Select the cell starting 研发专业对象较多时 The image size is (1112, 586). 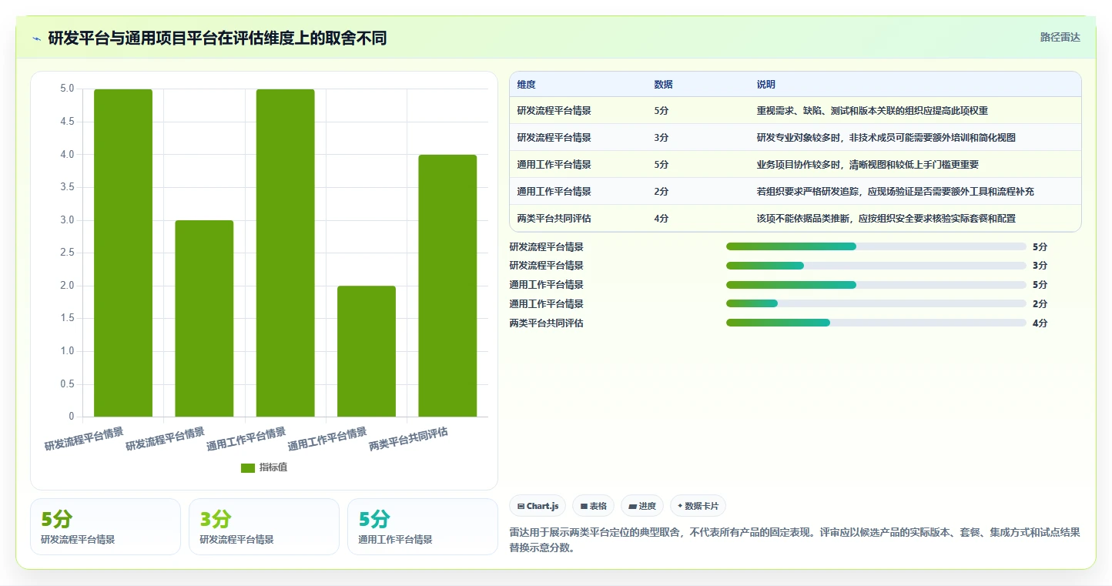tap(886, 138)
